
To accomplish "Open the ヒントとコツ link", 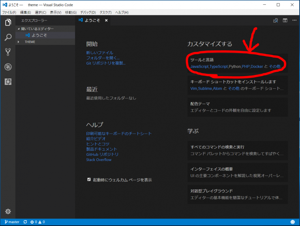I will tap(97, 144).
